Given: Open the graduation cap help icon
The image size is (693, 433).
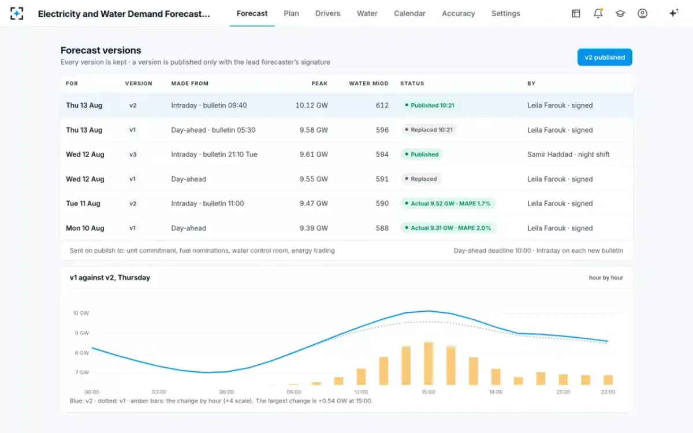Looking at the screenshot, I should (x=620, y=13).
